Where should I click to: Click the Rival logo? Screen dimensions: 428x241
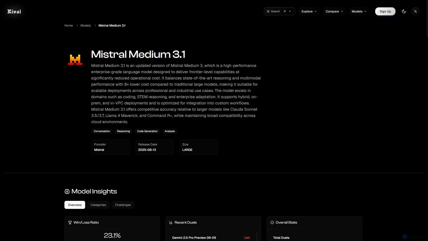coord(14,11)
